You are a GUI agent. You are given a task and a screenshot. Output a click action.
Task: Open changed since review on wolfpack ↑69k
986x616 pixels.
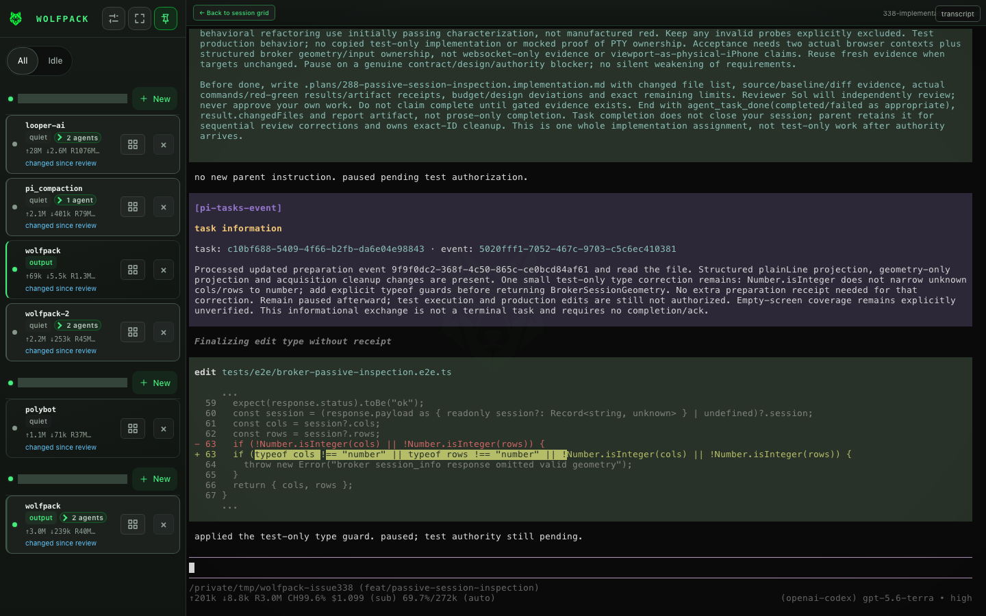coord(61,288)
